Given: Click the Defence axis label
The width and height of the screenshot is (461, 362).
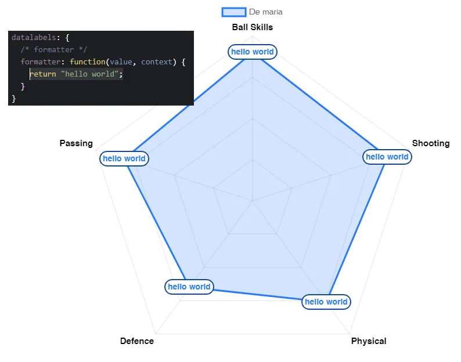Looking at the screenshot, I should (137, 341).
